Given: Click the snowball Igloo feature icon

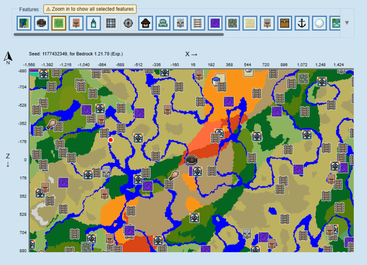Looking at the screenshot, I should [x=319, y=23].
